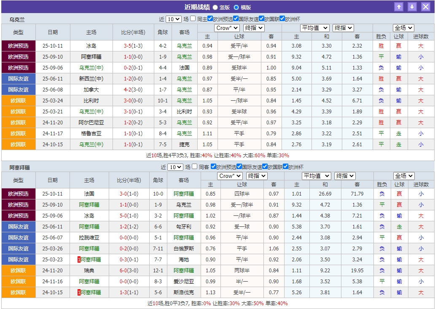This screenshot has width=435, height=309.
Task: Click the up arrow icon in the title bar
Action: tap(399, 6)
